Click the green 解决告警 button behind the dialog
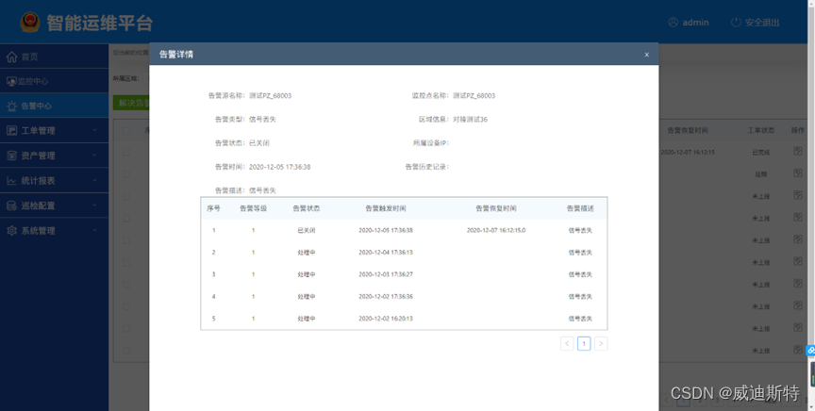815x411 pixels. pyautogui.click(x=131, y=103)
